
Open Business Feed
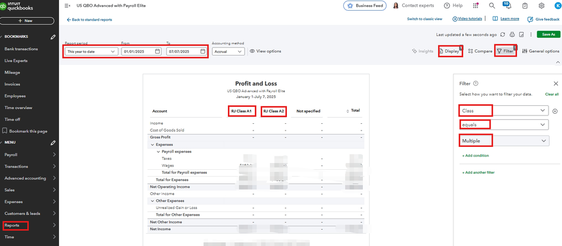pos(365,6)
